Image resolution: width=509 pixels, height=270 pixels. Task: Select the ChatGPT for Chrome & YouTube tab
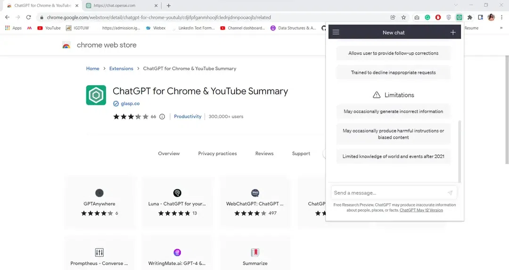42,6
